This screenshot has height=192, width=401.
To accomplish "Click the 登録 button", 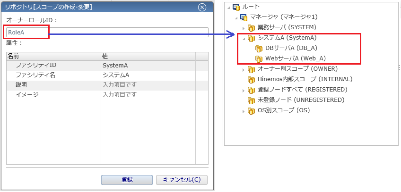I will (x=127, y=180).
